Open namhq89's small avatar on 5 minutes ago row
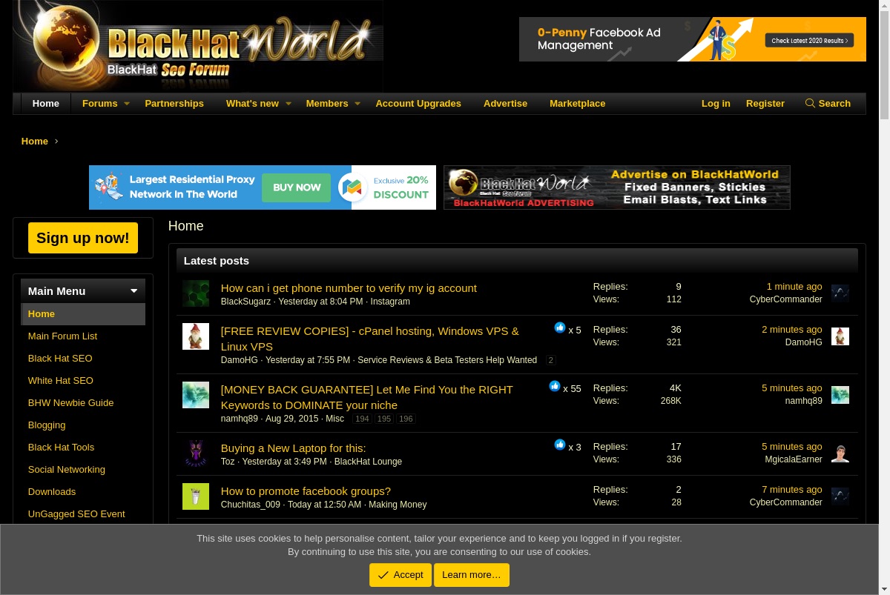Viewport: 890px width, 595px height. (840, 395)
